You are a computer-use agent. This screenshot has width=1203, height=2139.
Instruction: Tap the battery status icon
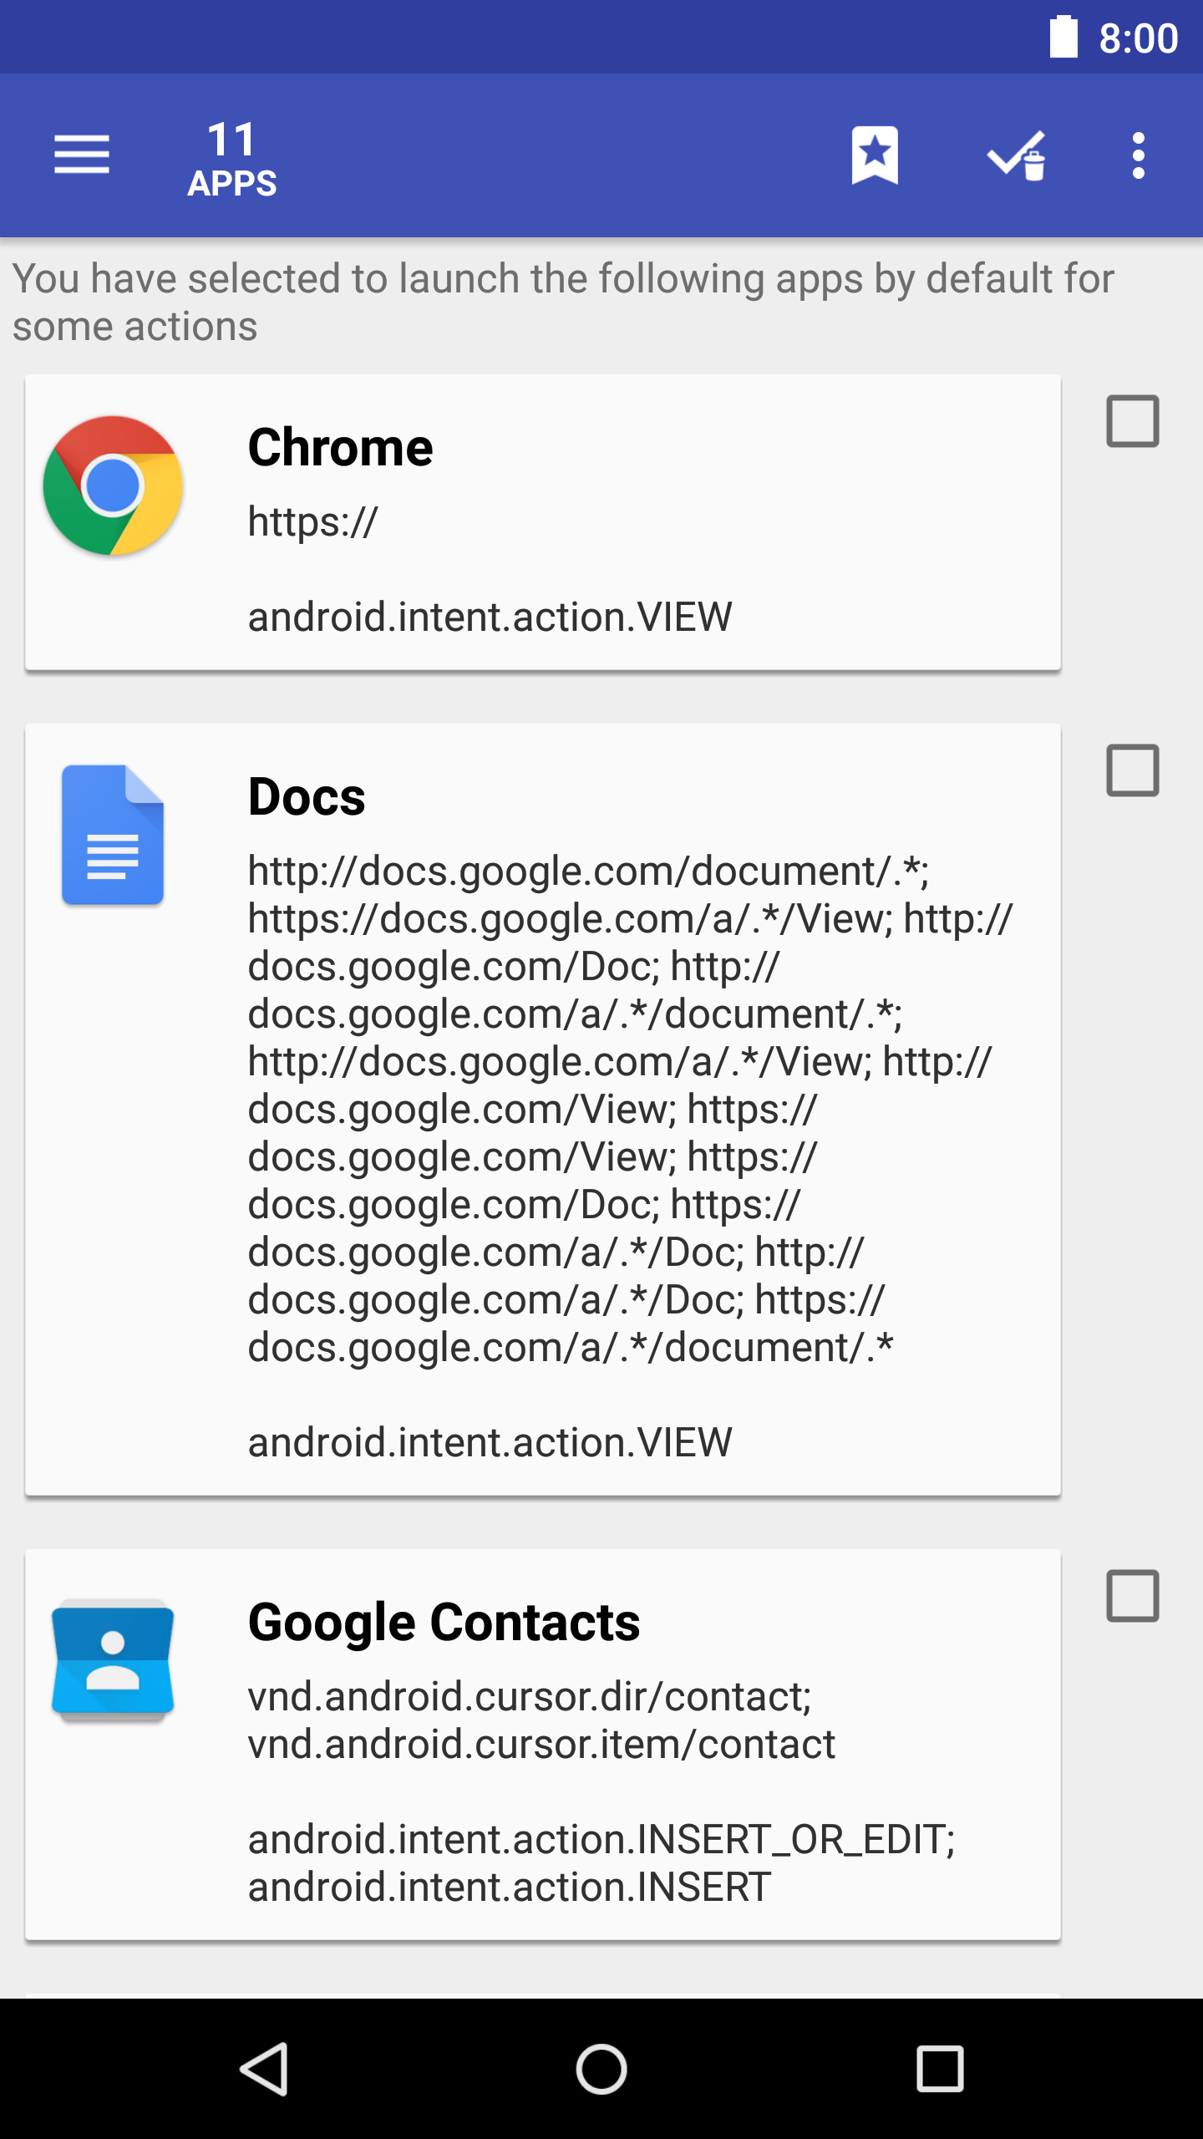[x=1063, y=38]
